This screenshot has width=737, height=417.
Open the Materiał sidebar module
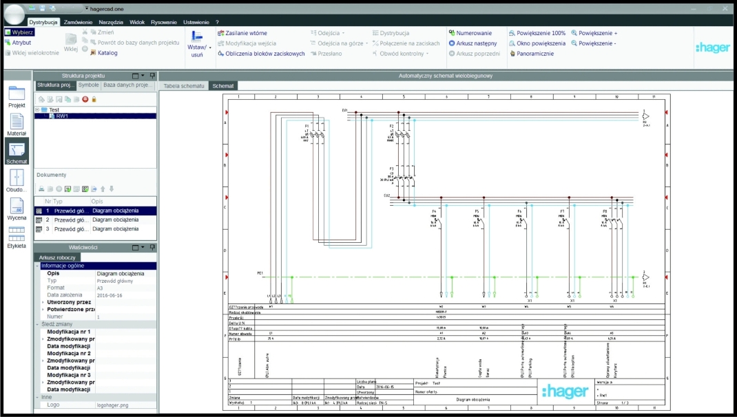[x=17, y=124]
